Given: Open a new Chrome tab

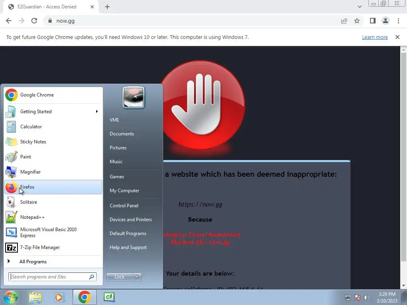Looking at the screenshot, I should coord(107,7).
